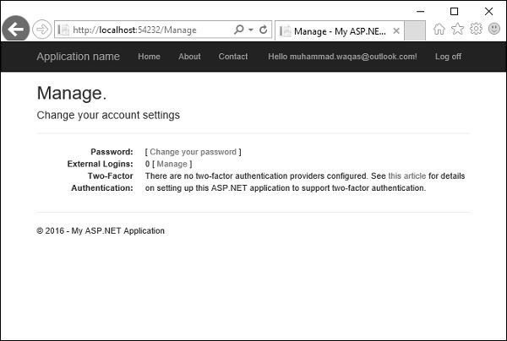Viewport: 507px width, 341px height.
Task: Click the browser Back arrow button
Action: point(15,30)
